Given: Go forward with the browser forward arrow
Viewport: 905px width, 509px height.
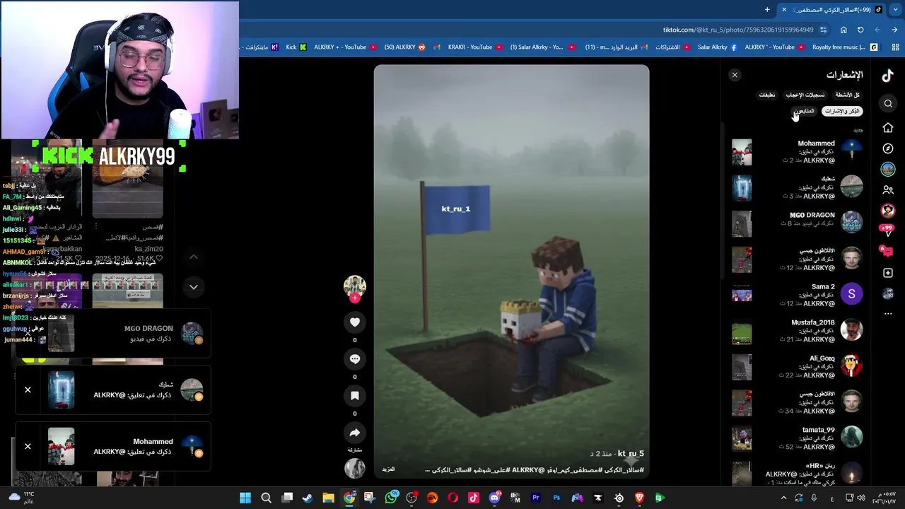Looking at the screenshot, I should 877,30.
